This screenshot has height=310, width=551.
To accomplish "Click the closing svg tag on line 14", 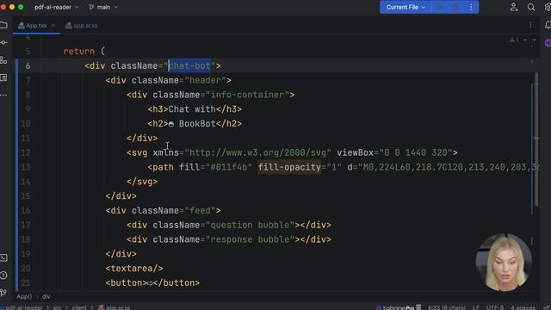I will click(142, 182).
